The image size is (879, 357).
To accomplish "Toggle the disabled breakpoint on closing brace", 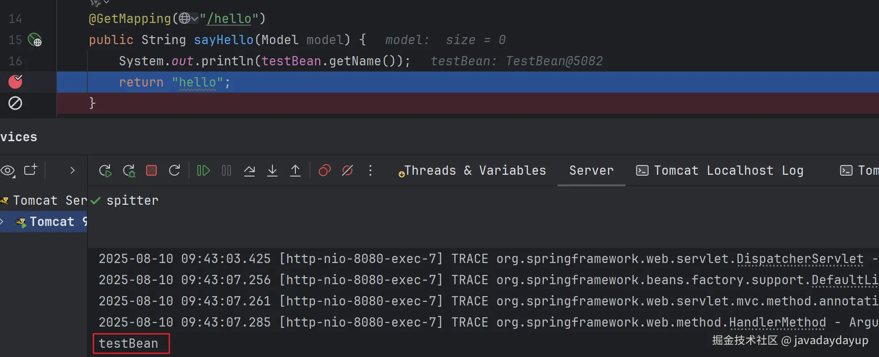I will [15, 103].
